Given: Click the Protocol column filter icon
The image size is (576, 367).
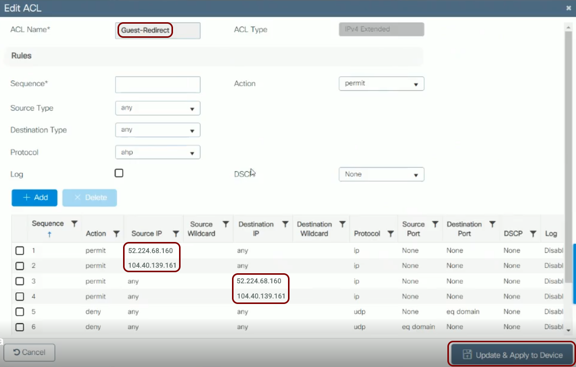Looking at the screenshot, I should [390, 234].
